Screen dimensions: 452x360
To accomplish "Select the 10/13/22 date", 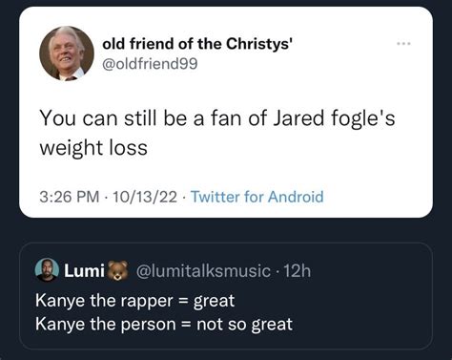I will click(145, 197).
